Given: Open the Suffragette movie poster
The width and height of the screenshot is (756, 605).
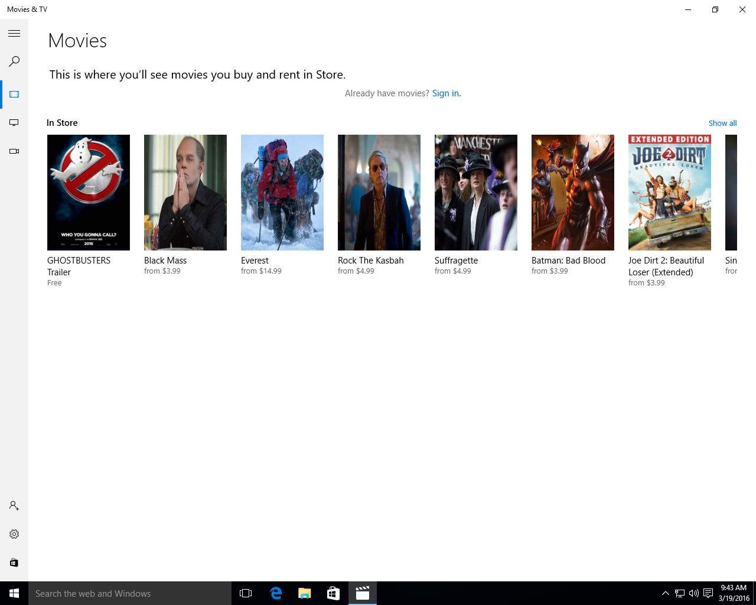Looking at the screenshot, I should pyautogui.click(x=476, y=193).
